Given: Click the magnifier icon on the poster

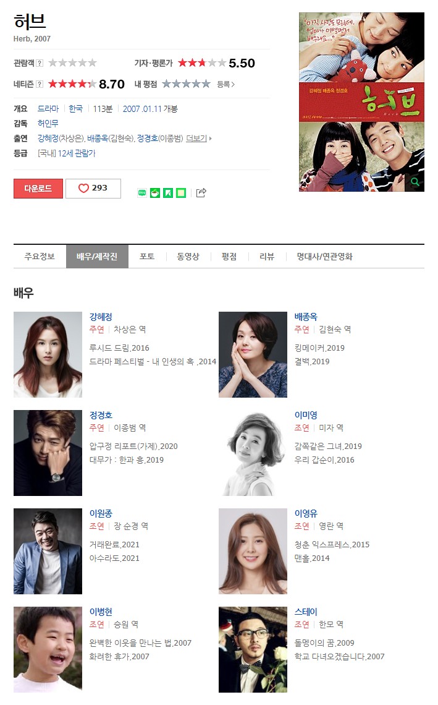Looking at the screenshot, I should (x=415, y=182).
